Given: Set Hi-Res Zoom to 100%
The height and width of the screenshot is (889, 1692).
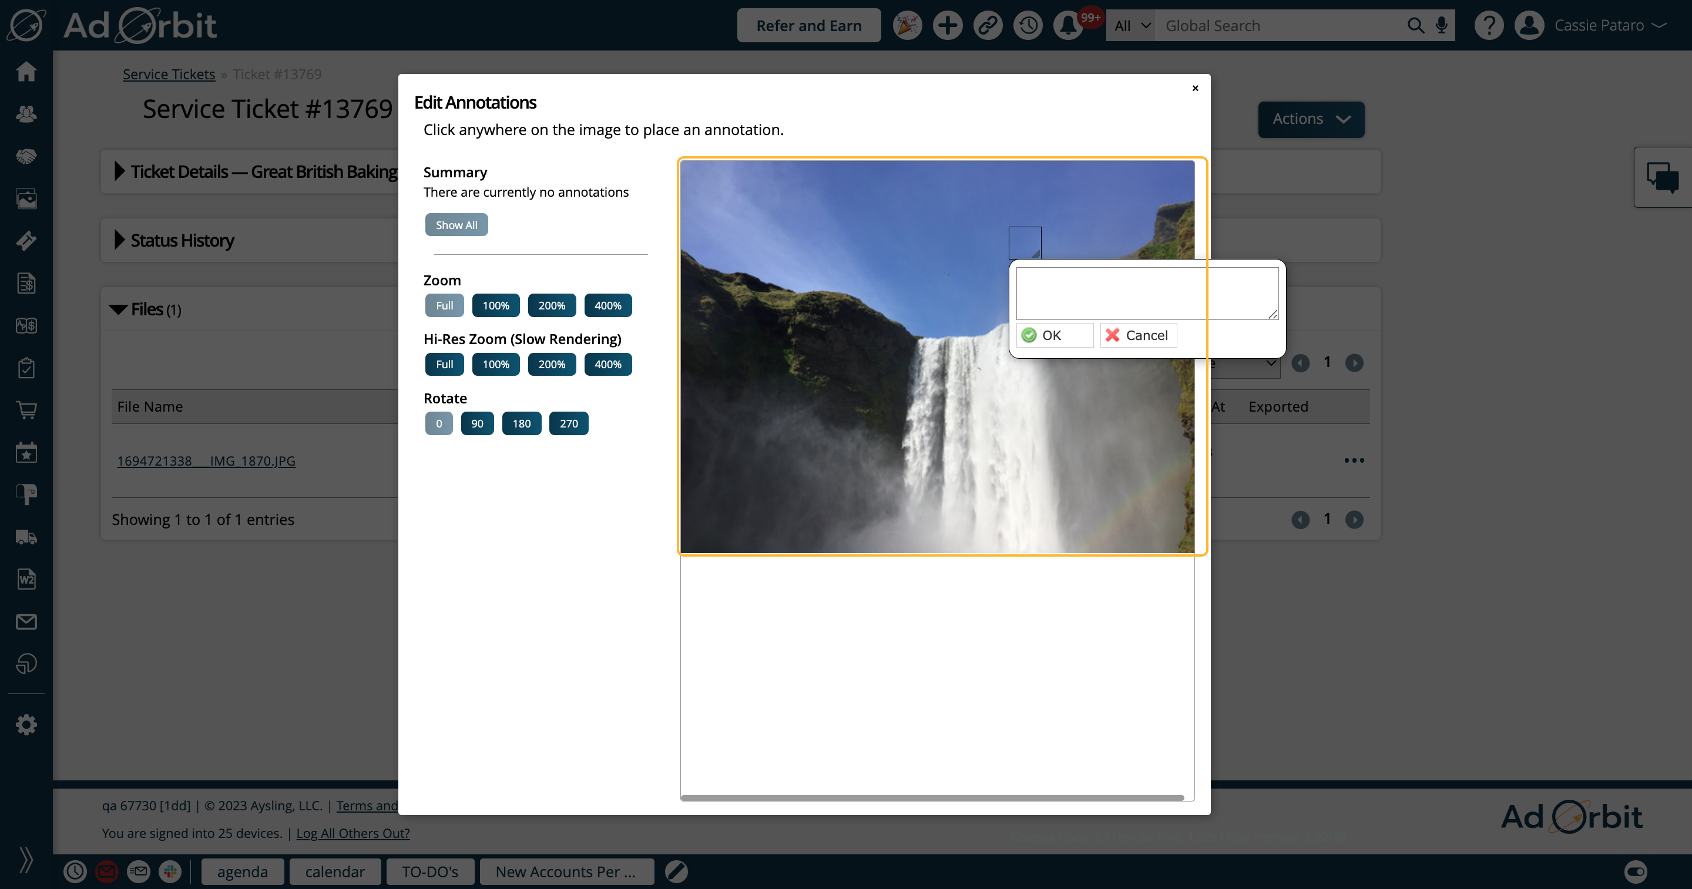Looking at the screenshot, I should pos(496,365).
